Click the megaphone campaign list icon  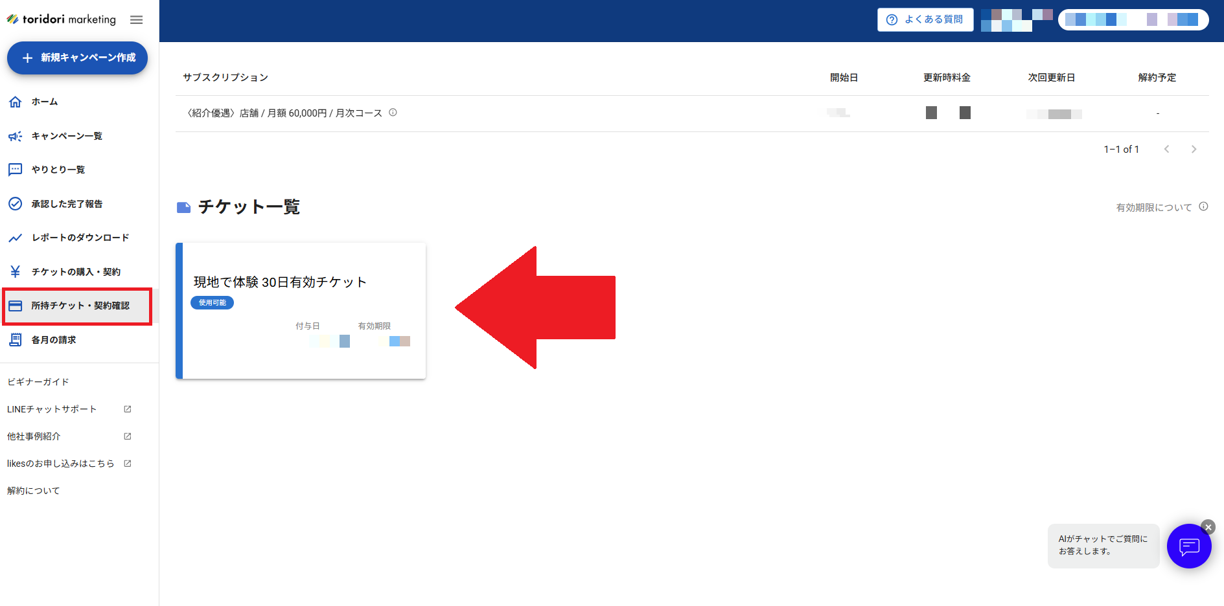(16, 136)
